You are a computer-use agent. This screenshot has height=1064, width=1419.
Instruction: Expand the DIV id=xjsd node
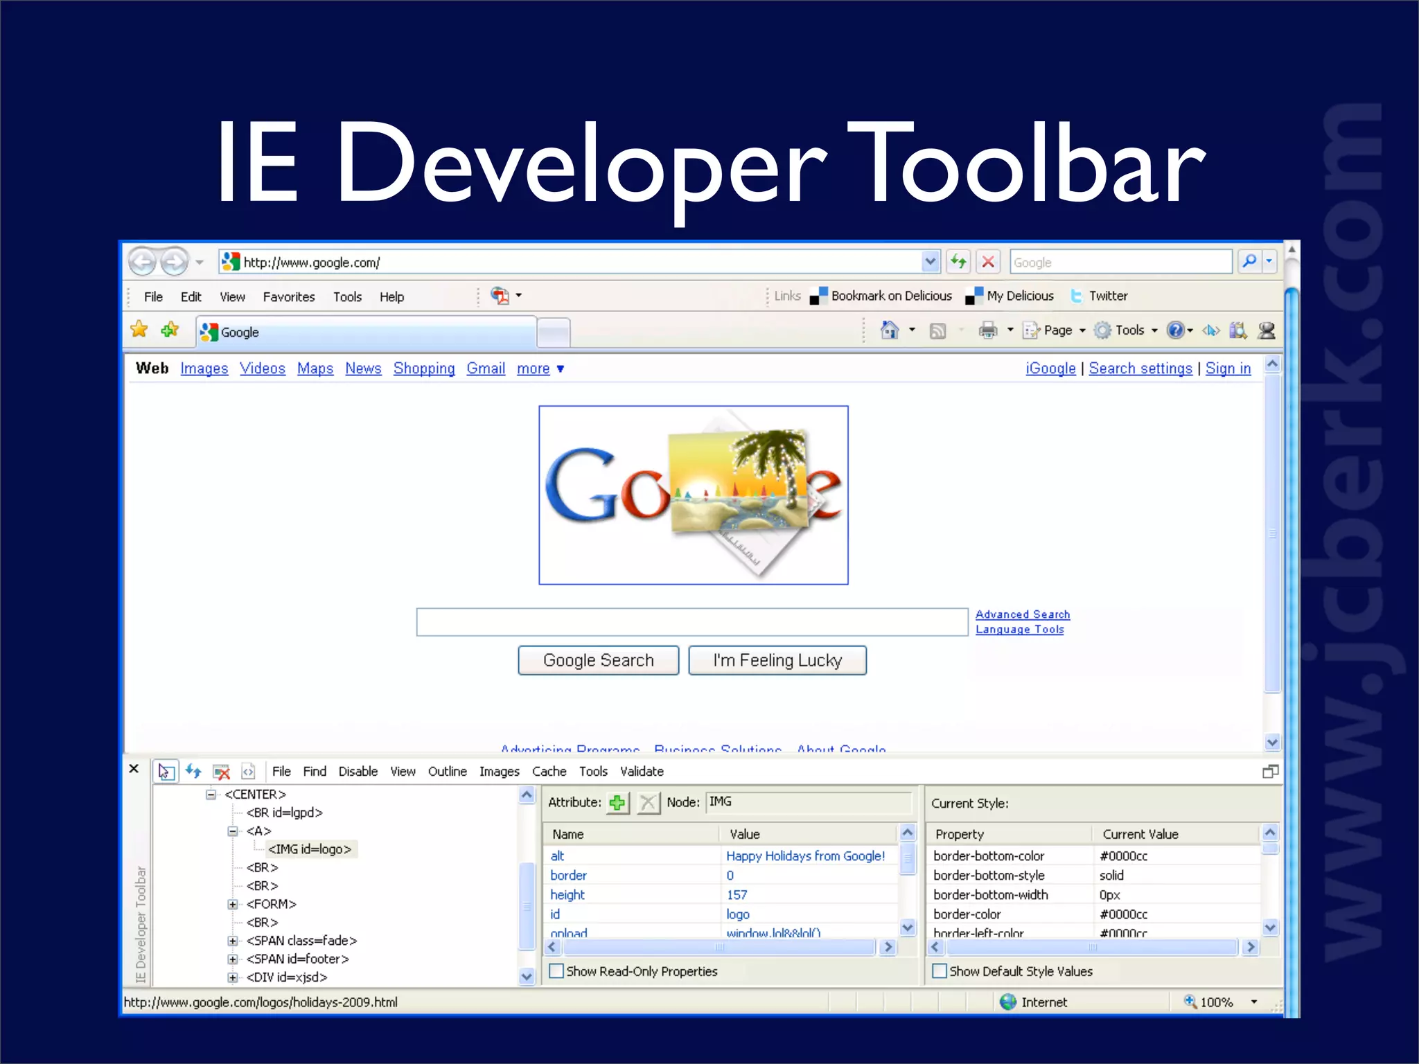pos(233,977)
